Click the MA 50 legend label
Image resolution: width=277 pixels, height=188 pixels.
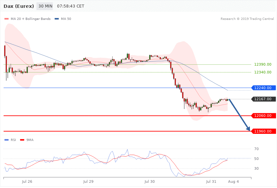point(66,19)
